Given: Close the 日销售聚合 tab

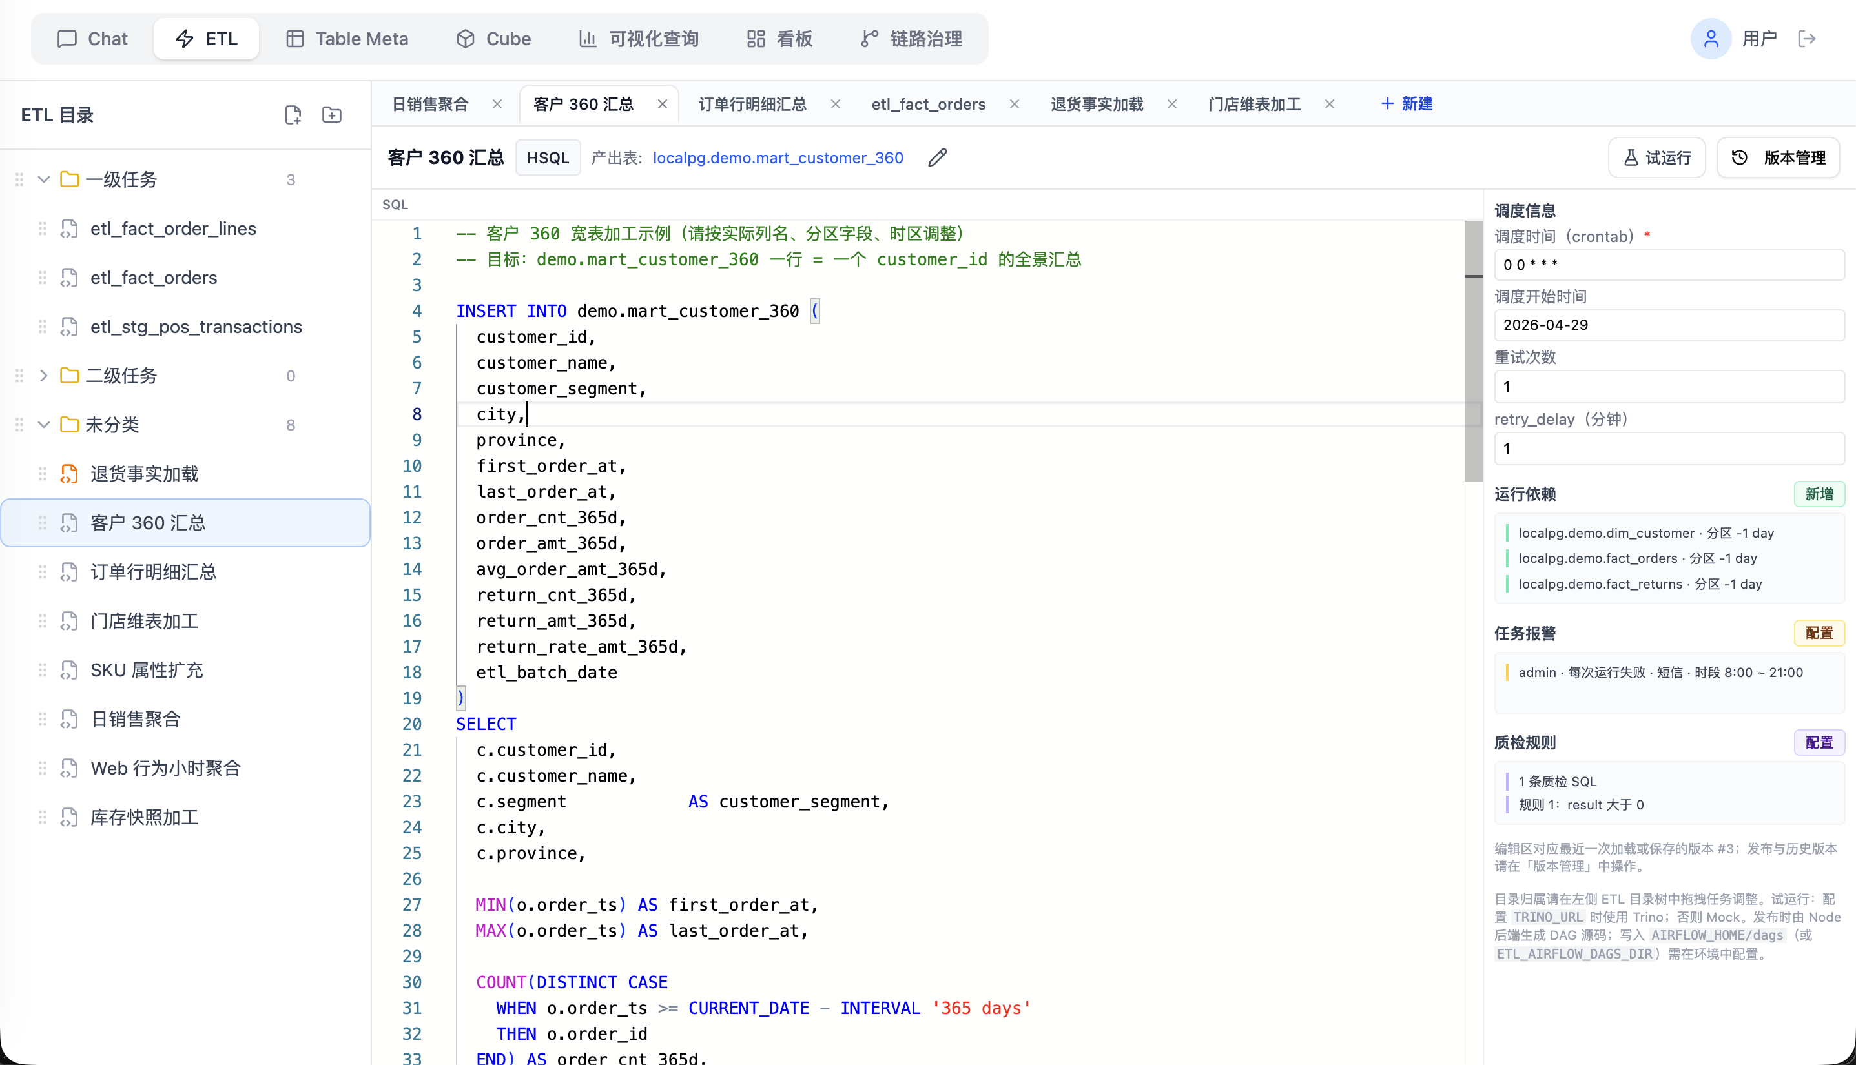Looking at the screenshot, I should pyautogui.click(x=498, y=104).
